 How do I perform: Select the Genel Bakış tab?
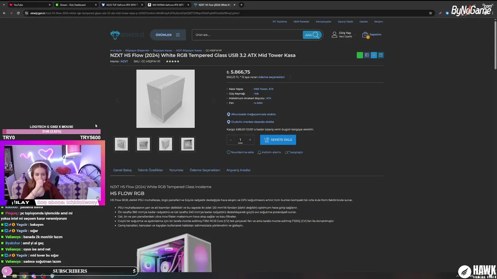(122, 170)
